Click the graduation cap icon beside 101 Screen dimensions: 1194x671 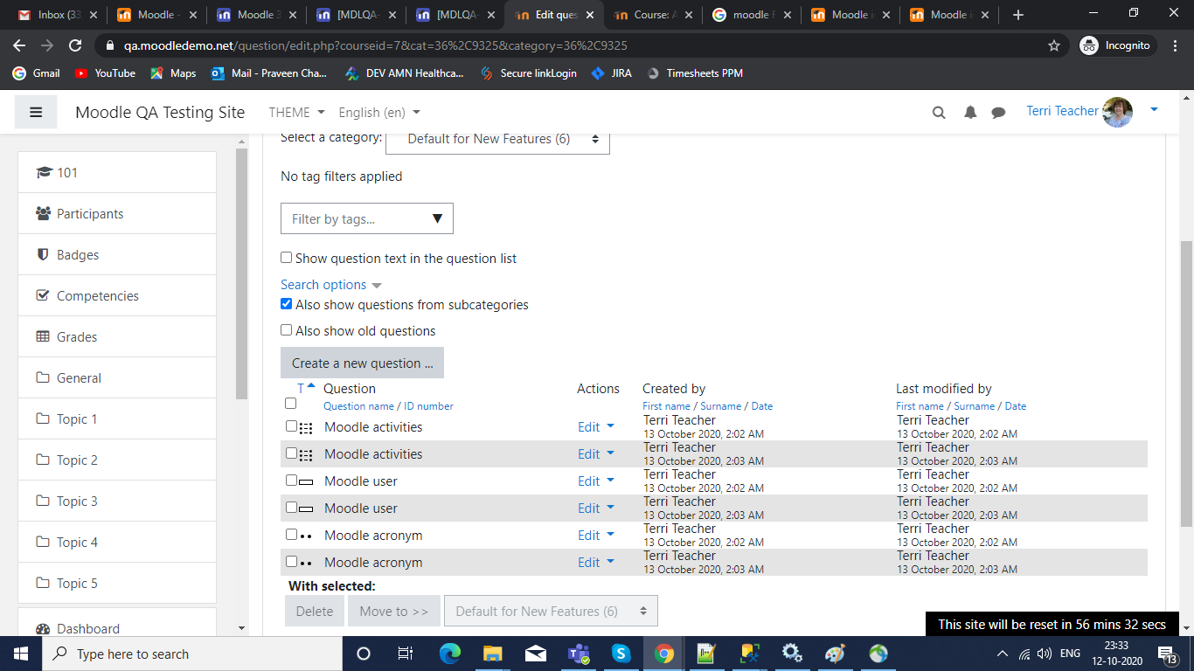[x=44, y=172]
